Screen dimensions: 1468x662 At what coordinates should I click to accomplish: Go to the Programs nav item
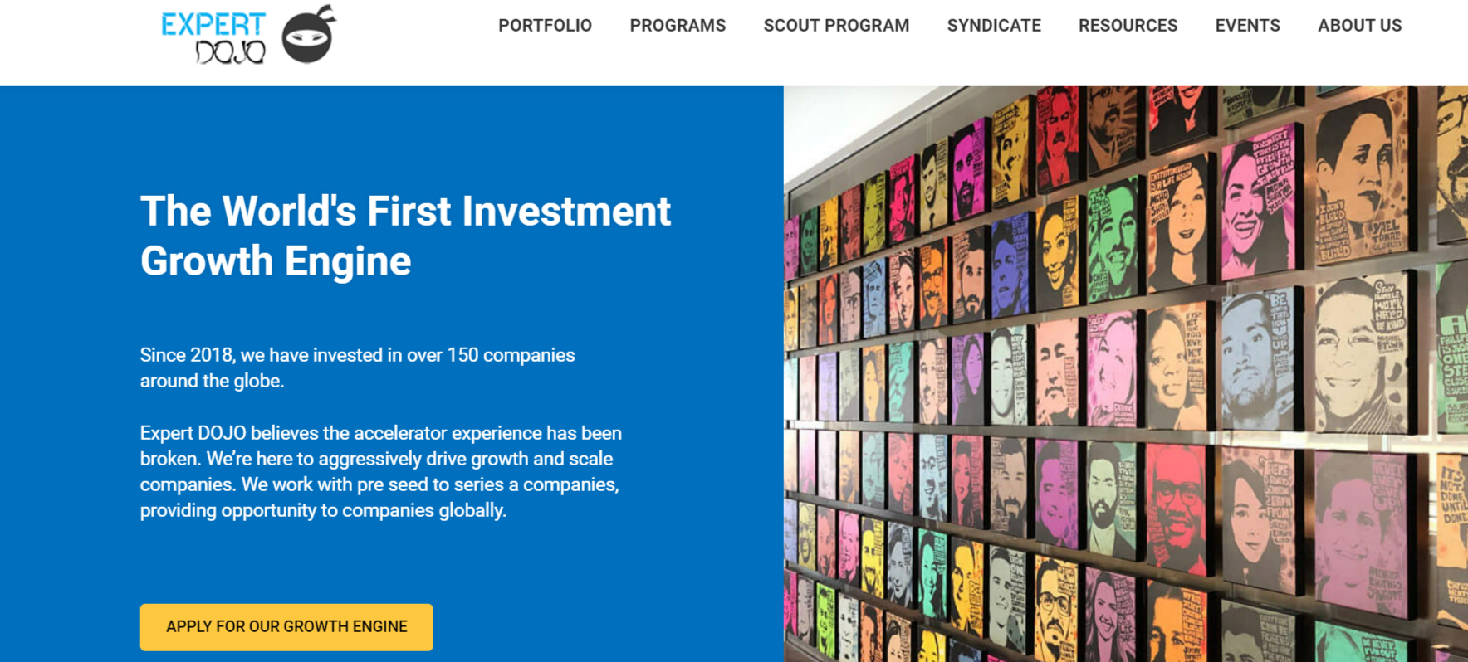coord(678,26)
